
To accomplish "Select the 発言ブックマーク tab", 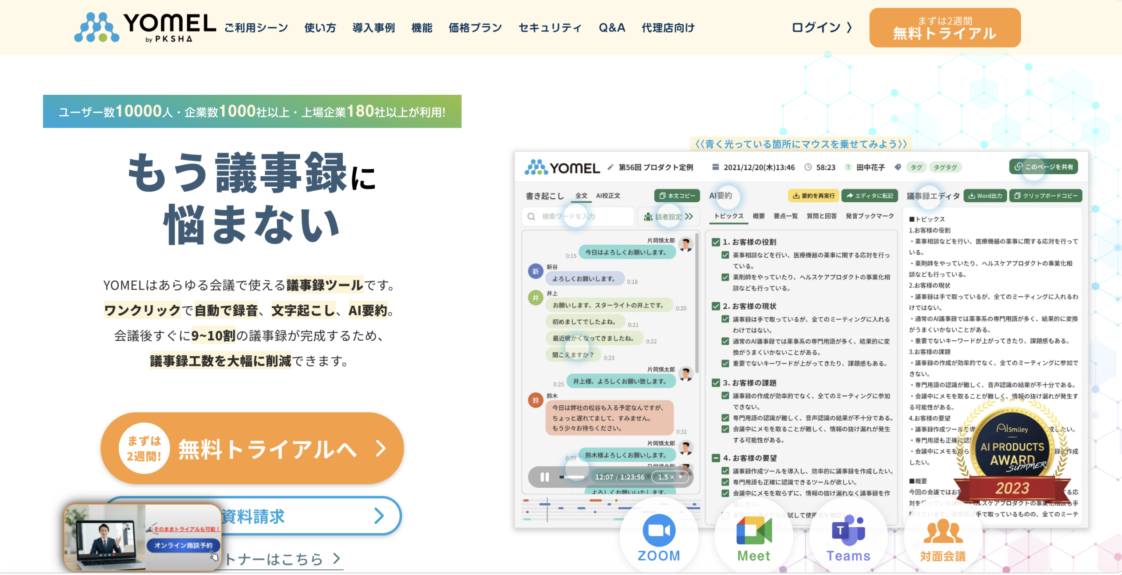I will click(x=870, y=216).
